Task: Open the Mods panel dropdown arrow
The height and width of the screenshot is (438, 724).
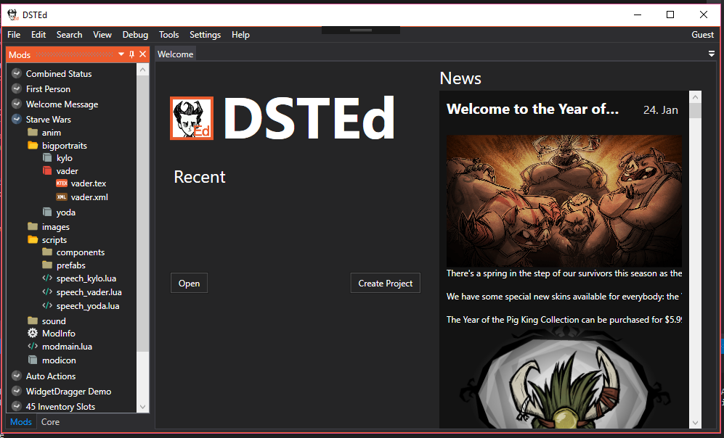Action: [121, 55]
